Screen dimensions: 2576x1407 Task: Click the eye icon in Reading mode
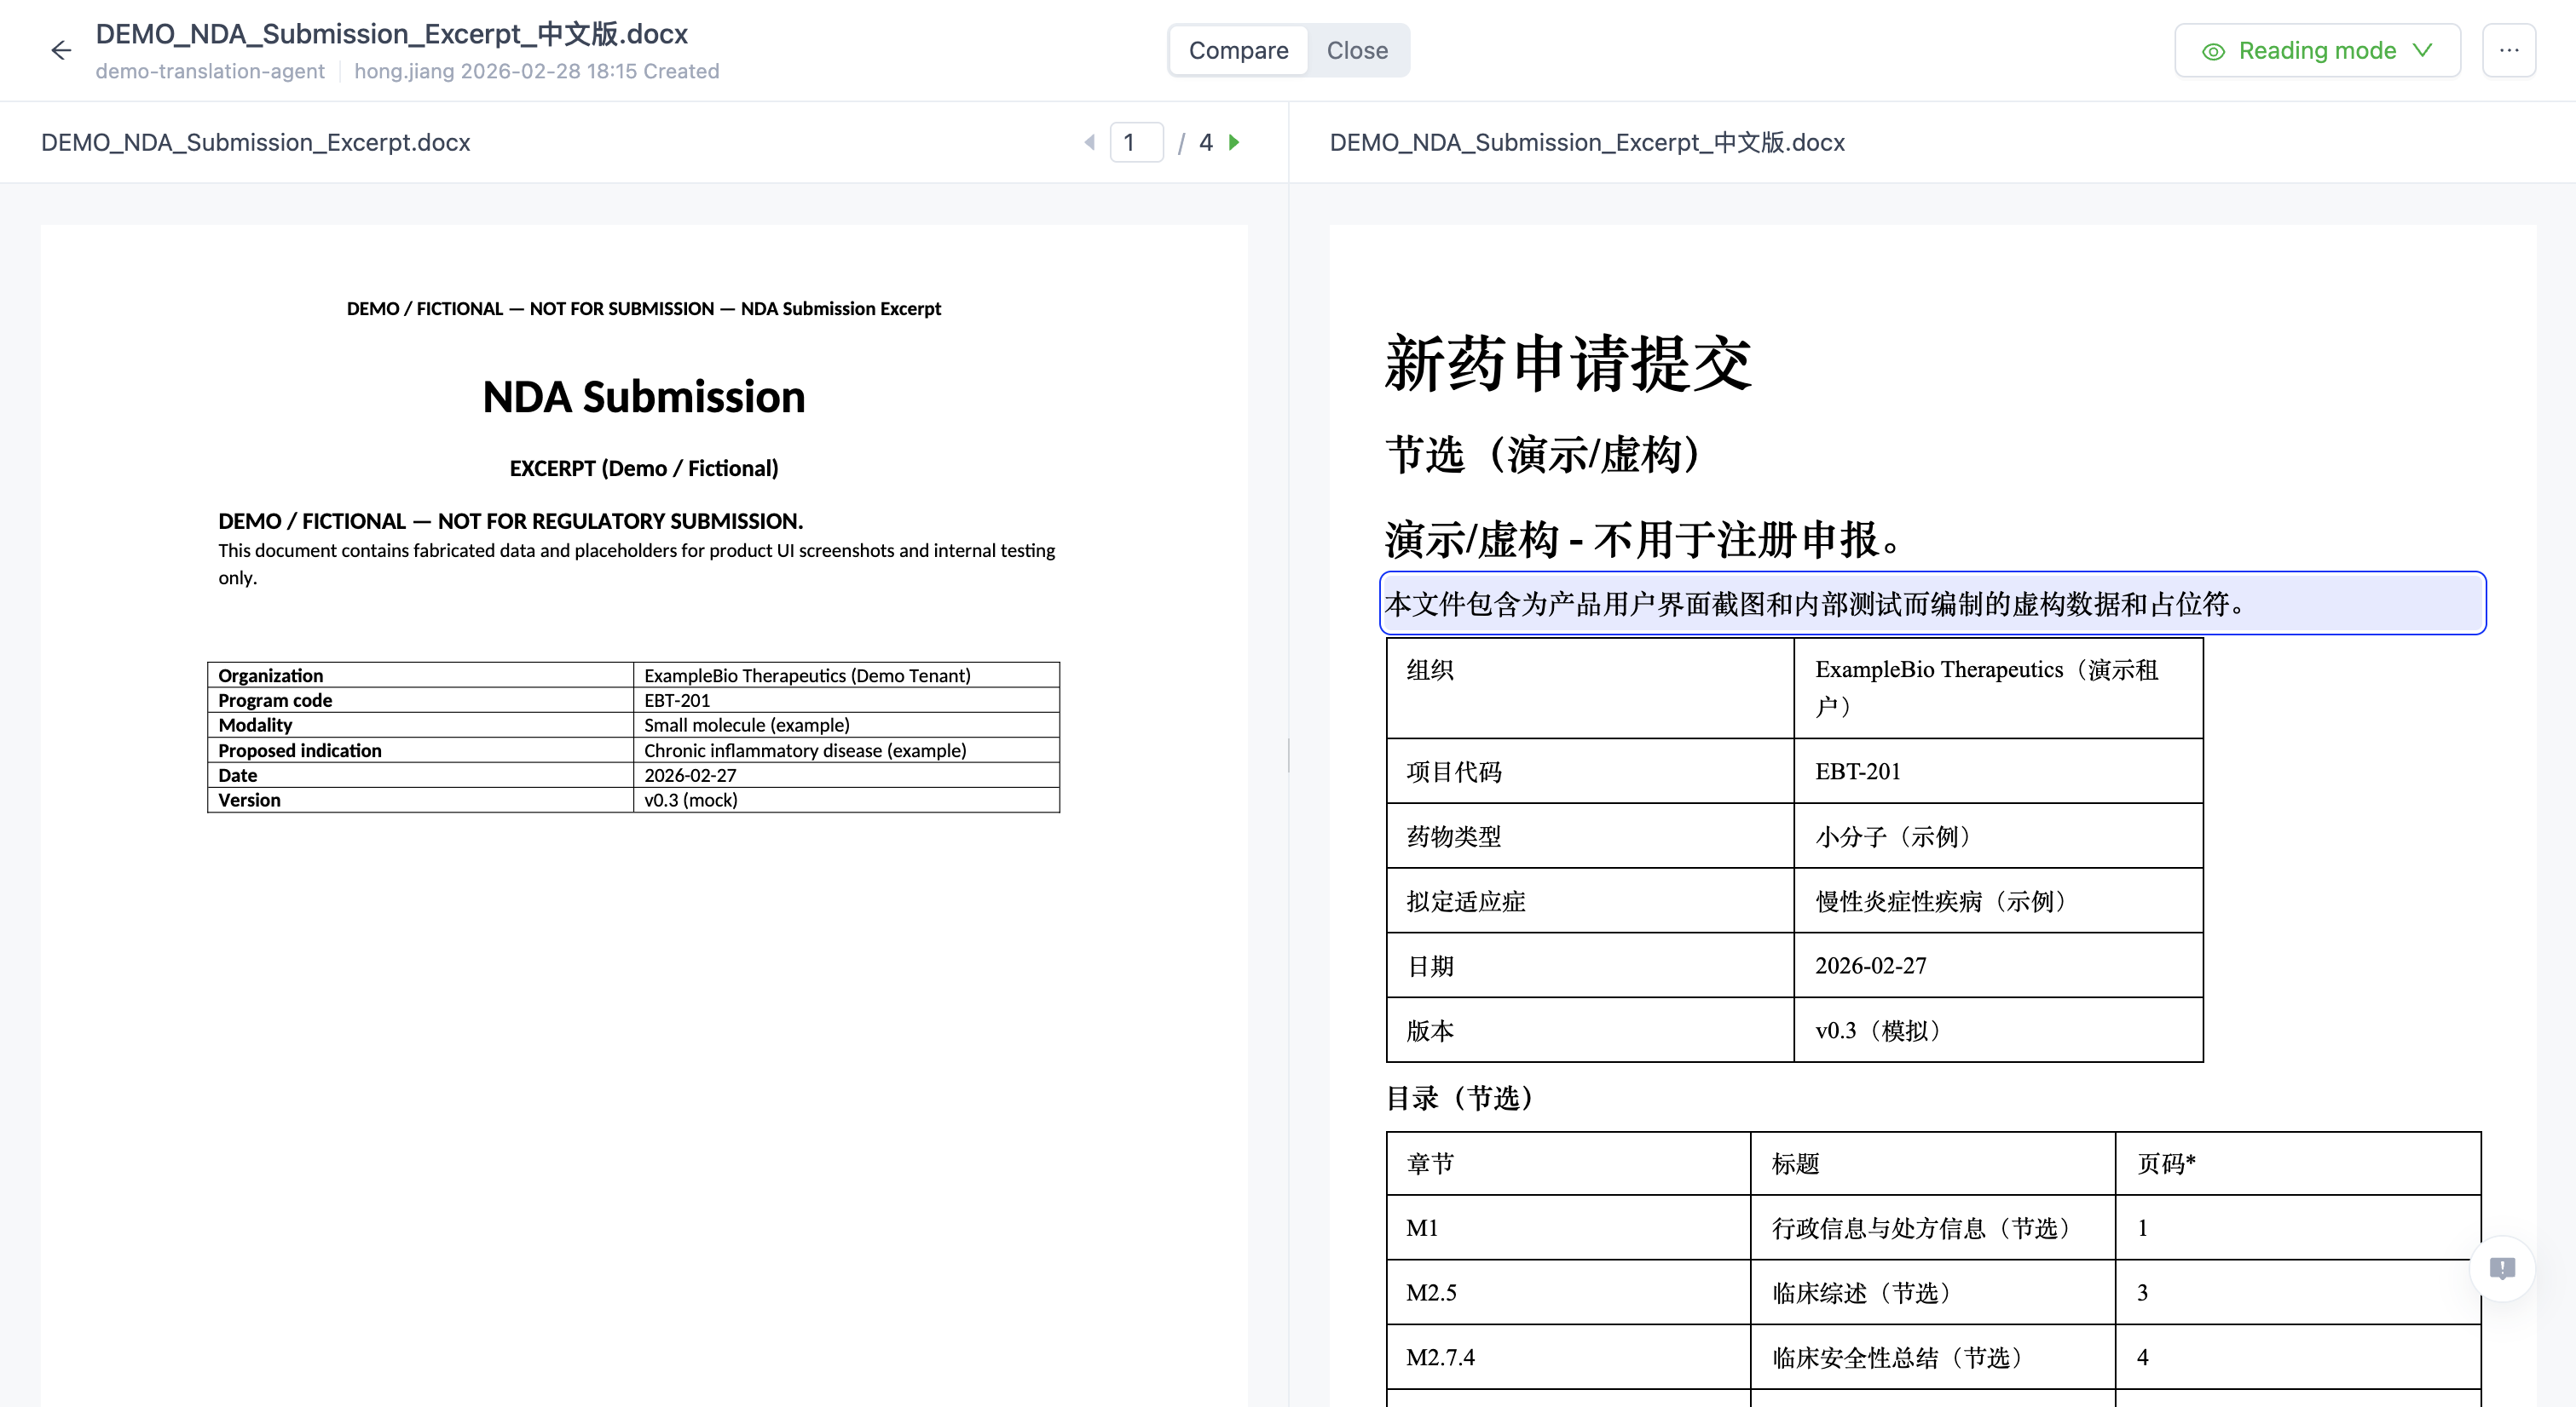[2213, 51]
